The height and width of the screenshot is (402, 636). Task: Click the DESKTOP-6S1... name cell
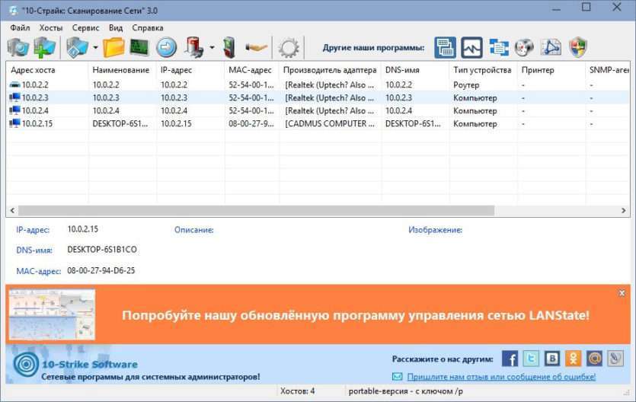coord(120,123)
